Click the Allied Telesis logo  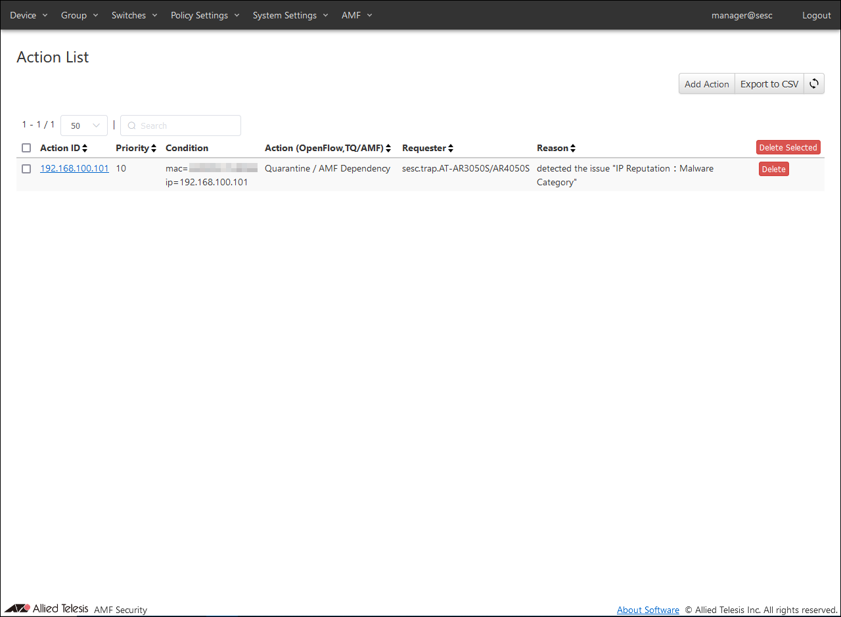pos(46,608)
